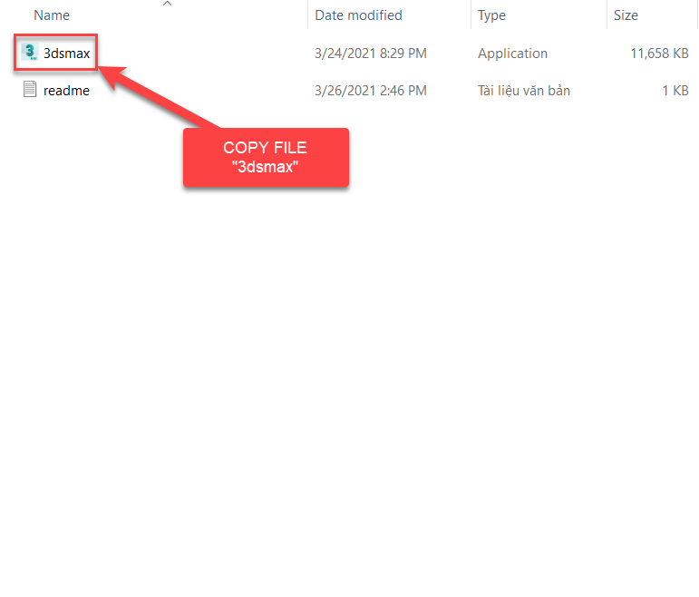
Task: Click the divider between Name and Date modified
Action: pos(308,15)
